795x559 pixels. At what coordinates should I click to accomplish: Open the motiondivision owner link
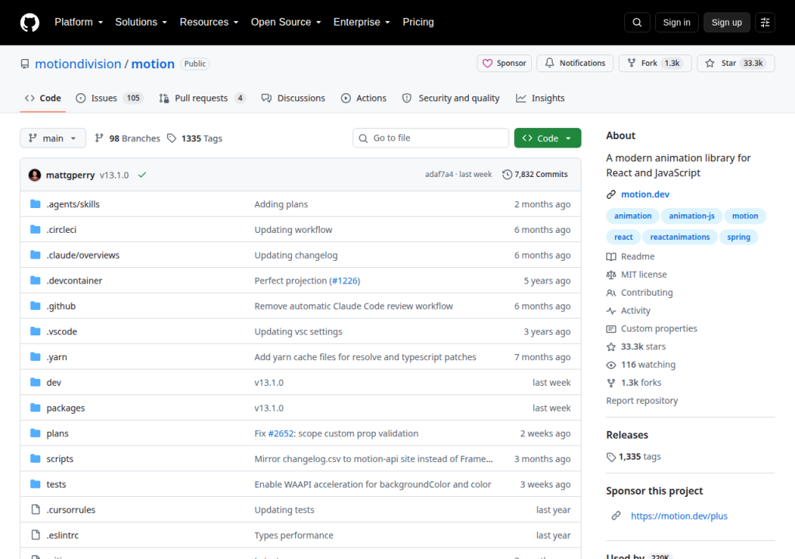78,64
